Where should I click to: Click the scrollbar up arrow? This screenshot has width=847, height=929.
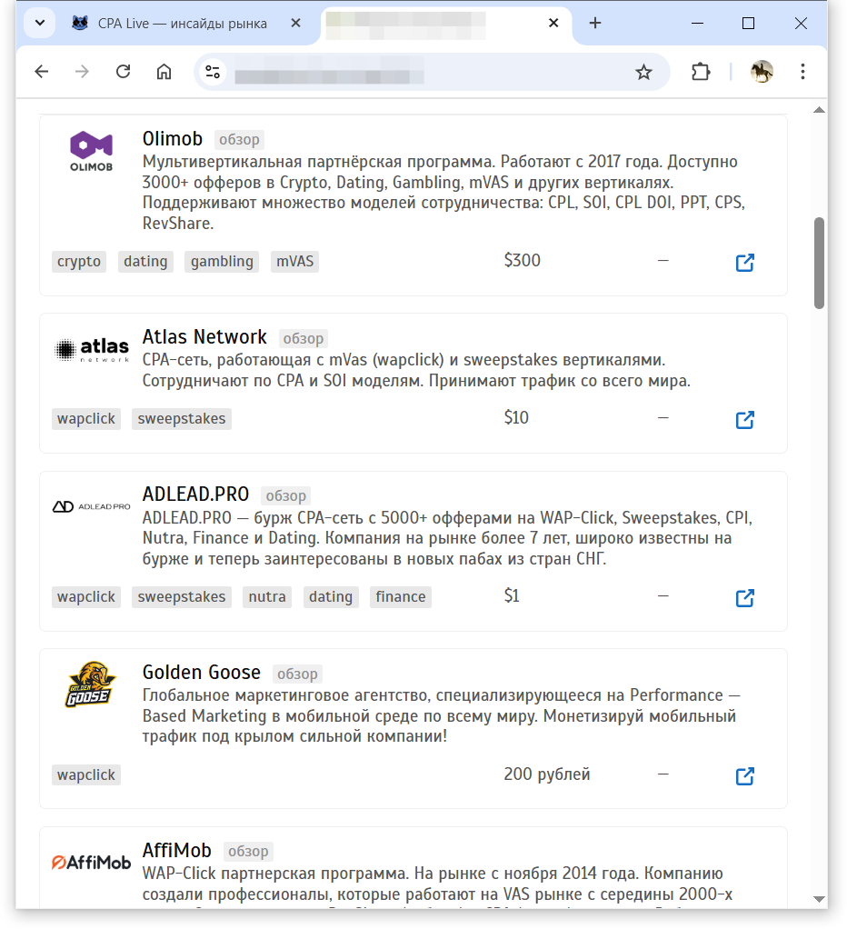[x=819, y=110]
